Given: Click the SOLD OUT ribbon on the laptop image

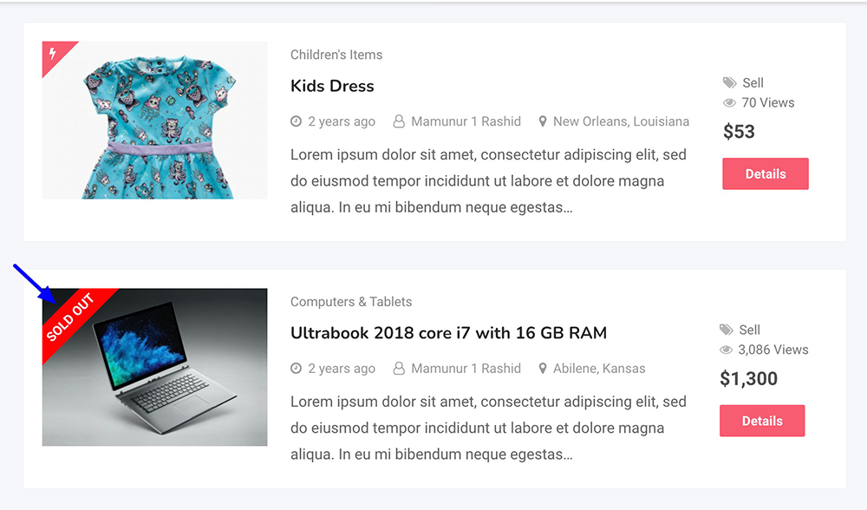Looking at the screenshot, I should point(69,317).
